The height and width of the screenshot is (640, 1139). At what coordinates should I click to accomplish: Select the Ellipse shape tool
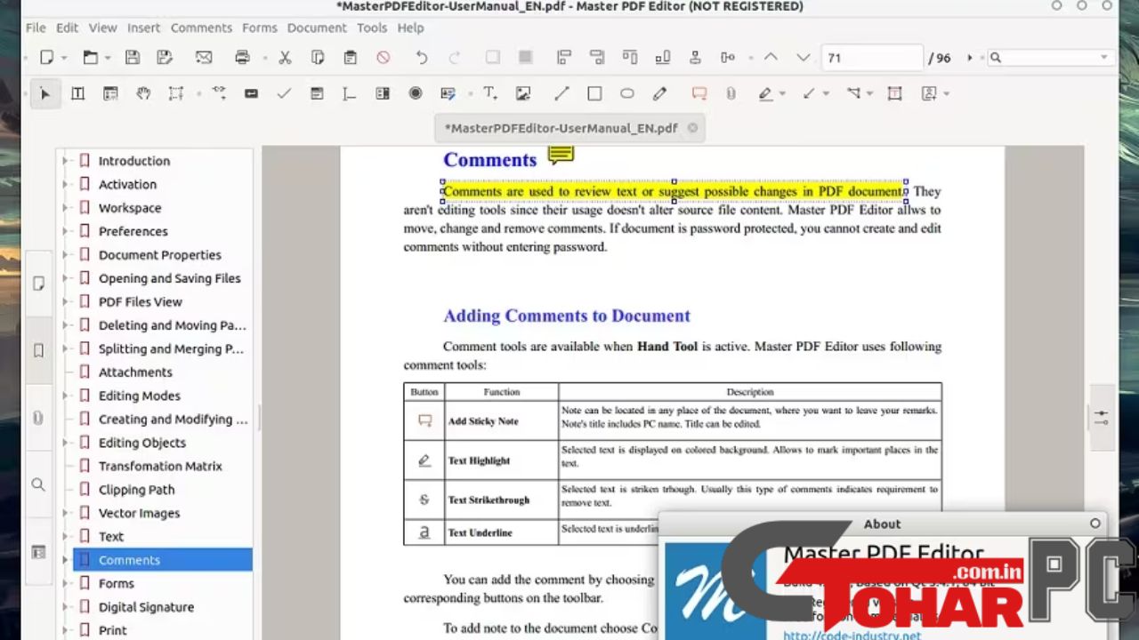coord(627,93)
